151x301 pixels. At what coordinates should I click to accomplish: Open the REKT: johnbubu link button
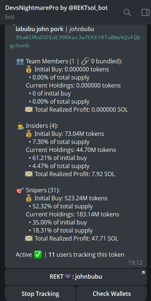point(76,277)
